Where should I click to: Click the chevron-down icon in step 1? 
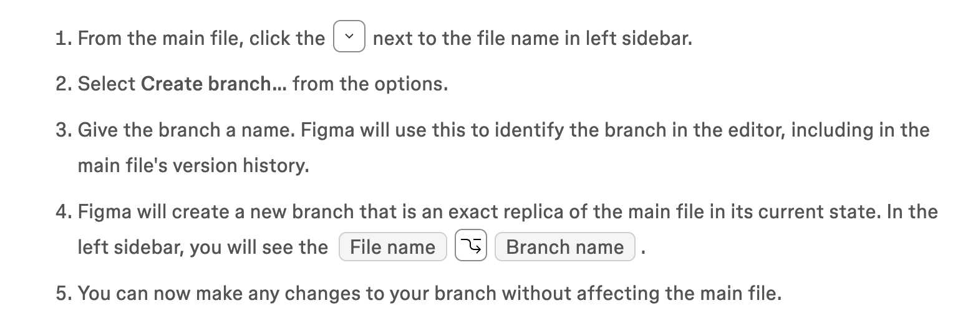349,37
